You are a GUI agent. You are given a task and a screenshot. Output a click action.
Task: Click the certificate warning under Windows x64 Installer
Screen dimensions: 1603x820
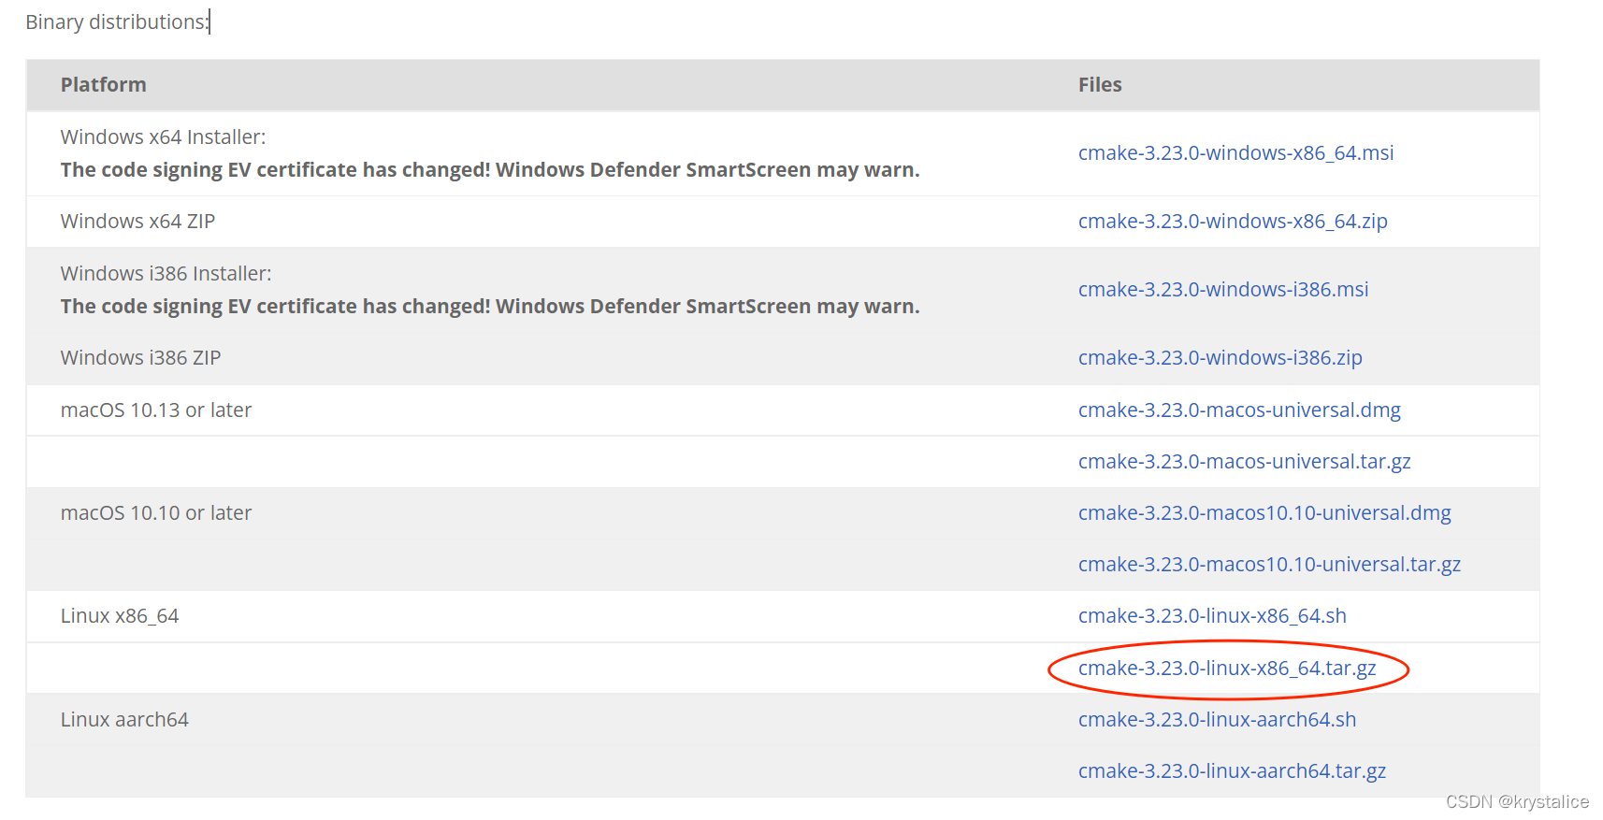(490, 170)
